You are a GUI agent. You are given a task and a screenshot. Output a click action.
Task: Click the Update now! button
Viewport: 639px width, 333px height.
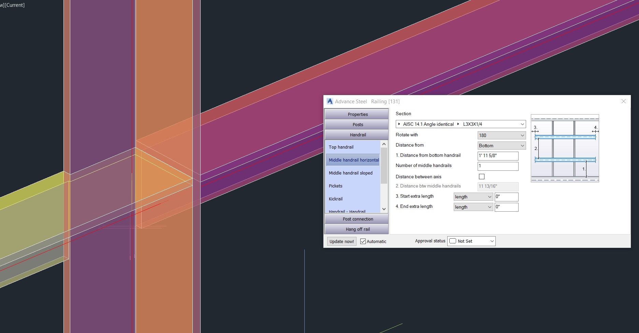point(341,241)
